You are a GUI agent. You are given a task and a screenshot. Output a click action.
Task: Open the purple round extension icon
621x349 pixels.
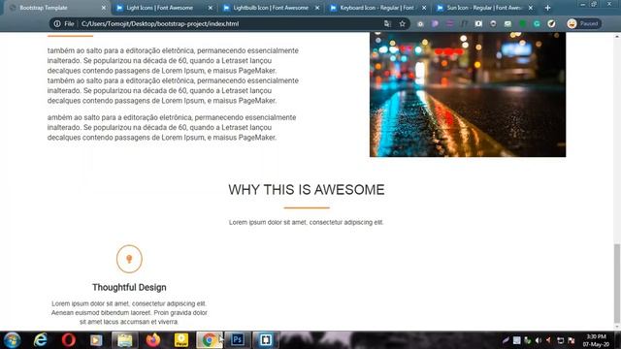point(435,23)
